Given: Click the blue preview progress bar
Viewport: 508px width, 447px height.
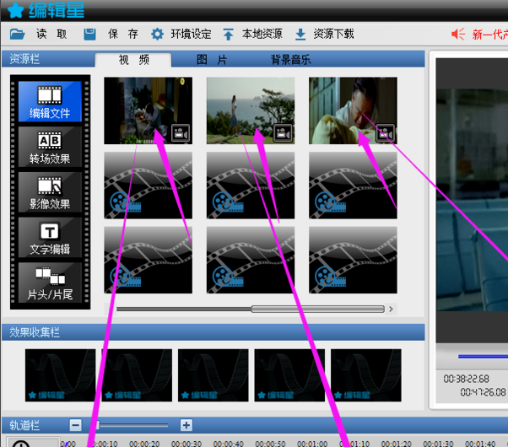Looking at the screenshot, I should coord(483,357).
